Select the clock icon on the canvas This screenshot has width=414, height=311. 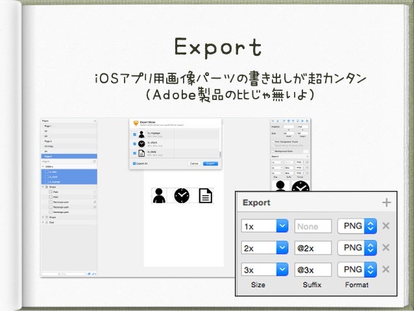[x=182, y=195]
